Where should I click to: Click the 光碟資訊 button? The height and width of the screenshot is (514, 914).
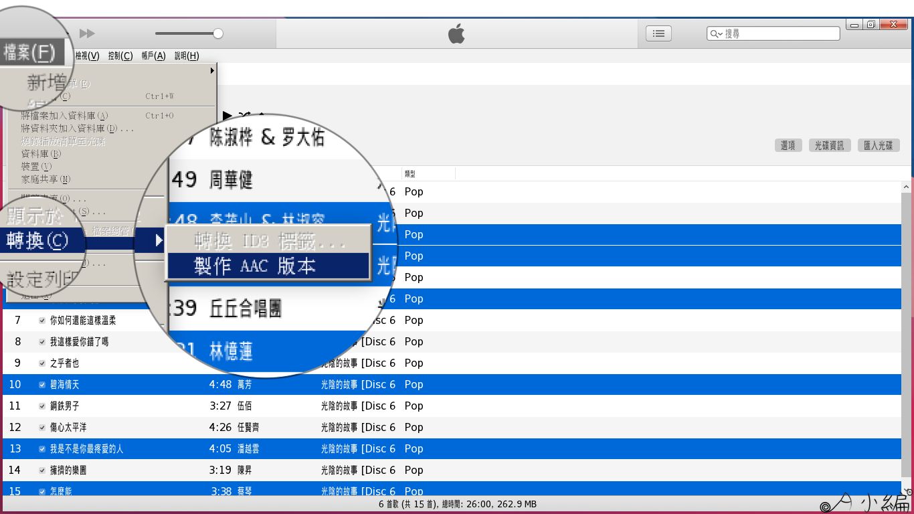click(x=829, y=145)
